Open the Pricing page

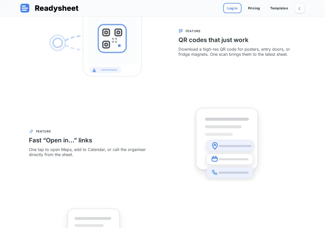click(x=254, y=8)
